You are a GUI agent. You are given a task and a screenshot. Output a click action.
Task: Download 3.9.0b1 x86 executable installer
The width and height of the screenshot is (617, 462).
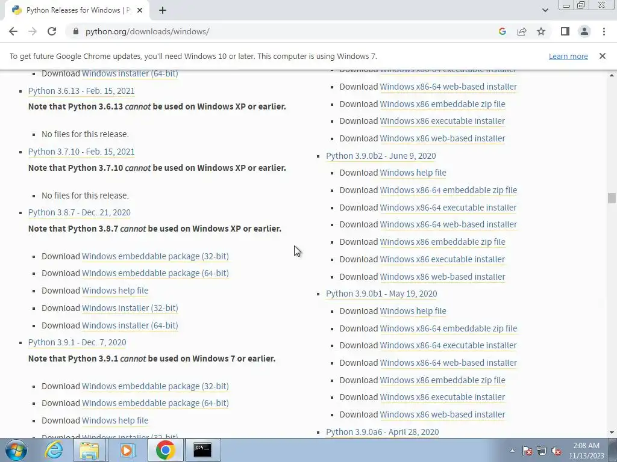442,397
